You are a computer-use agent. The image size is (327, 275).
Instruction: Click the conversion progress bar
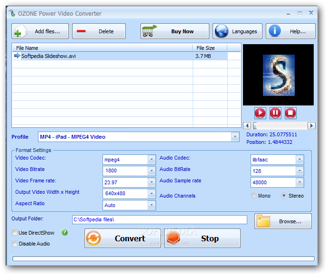pos(163,259)
